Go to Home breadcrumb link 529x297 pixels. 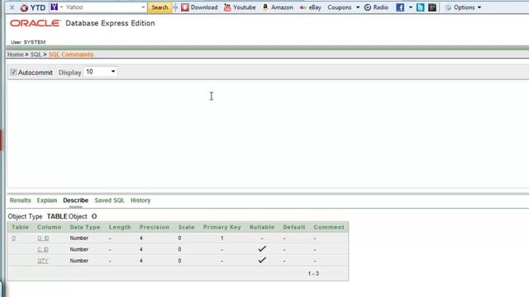coord(15,54)
